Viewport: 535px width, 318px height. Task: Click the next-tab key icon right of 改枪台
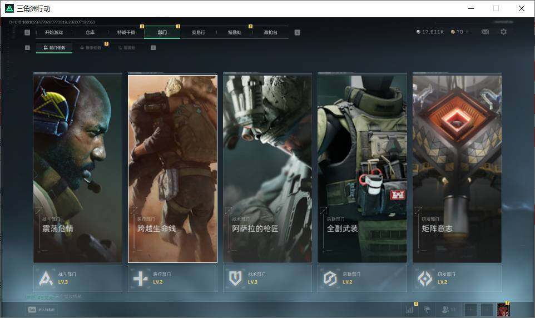click(x=297, y=32)
